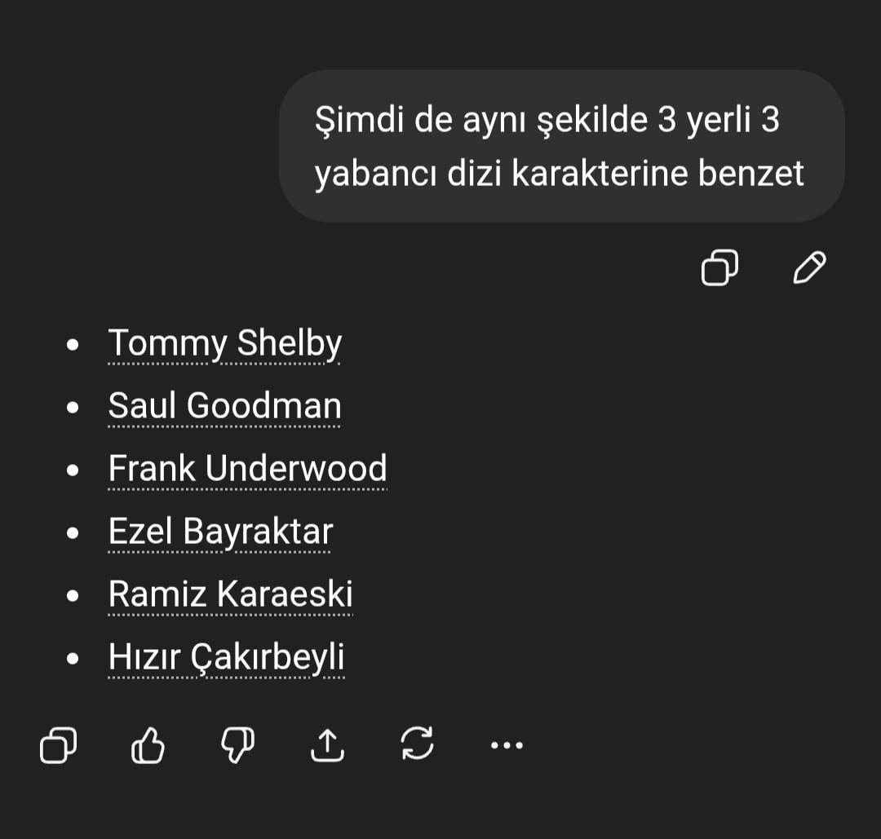This screenshot has width=881, height=839.
Task: Click the bullet point beside Ezel Bayraktar
Action: click(73, 532)
